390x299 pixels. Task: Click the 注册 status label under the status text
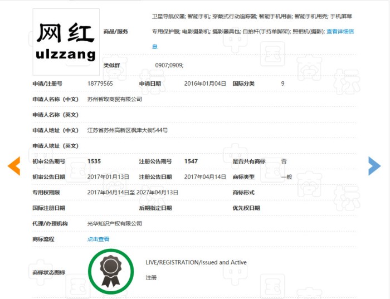[x=151, y=277]
